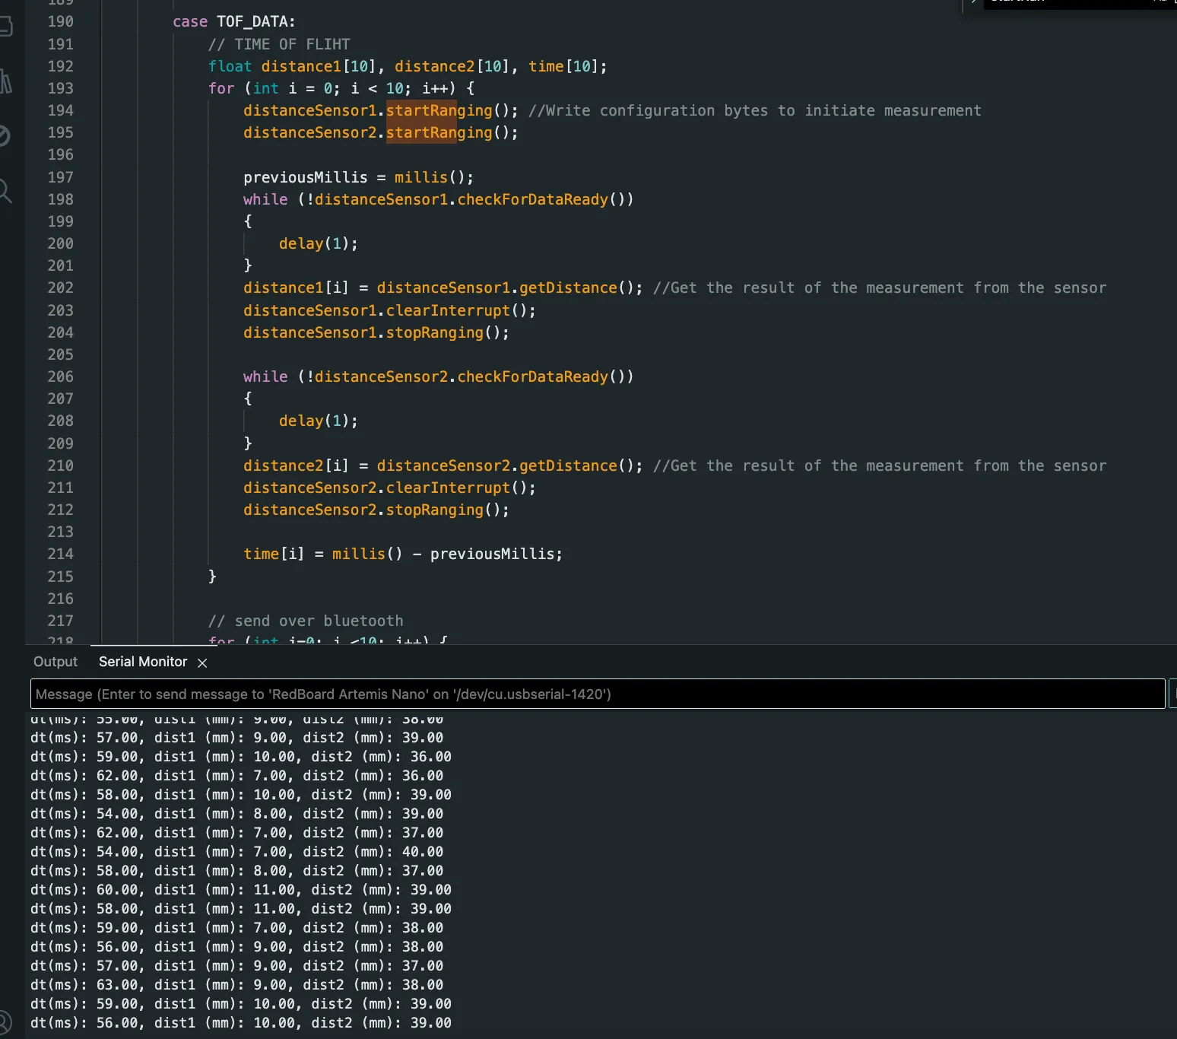Click serial output line showing dt 63.00
The height and width of the screenshot is (1039, 1177).
point(240,984)
